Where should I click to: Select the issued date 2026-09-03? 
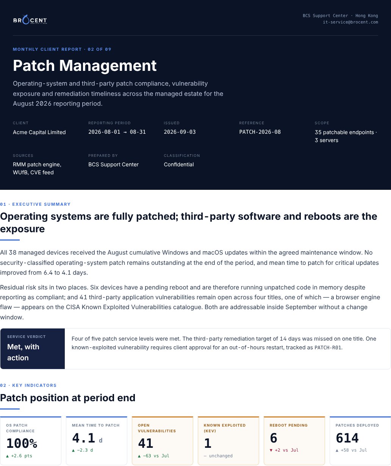(180, 132)
